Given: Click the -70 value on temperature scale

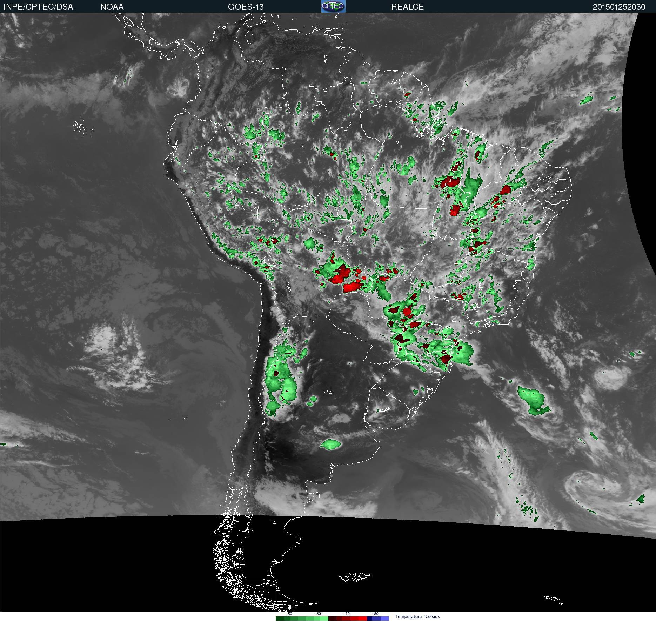Looking at the screenshot, I should tap(347, 614).
